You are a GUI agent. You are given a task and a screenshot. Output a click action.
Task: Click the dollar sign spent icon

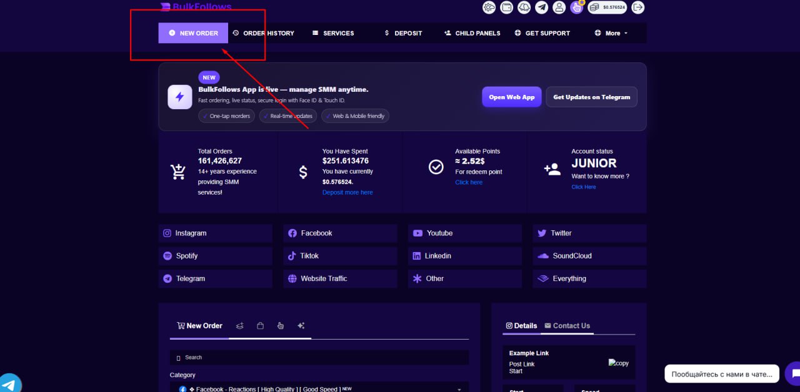click(x=303, y=172)
